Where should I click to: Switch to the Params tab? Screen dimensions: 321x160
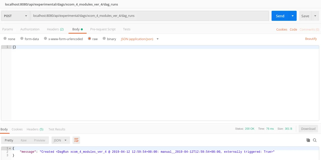(x=8, y=29)
